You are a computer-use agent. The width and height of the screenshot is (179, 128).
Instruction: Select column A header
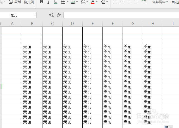(x=12, y=24)
